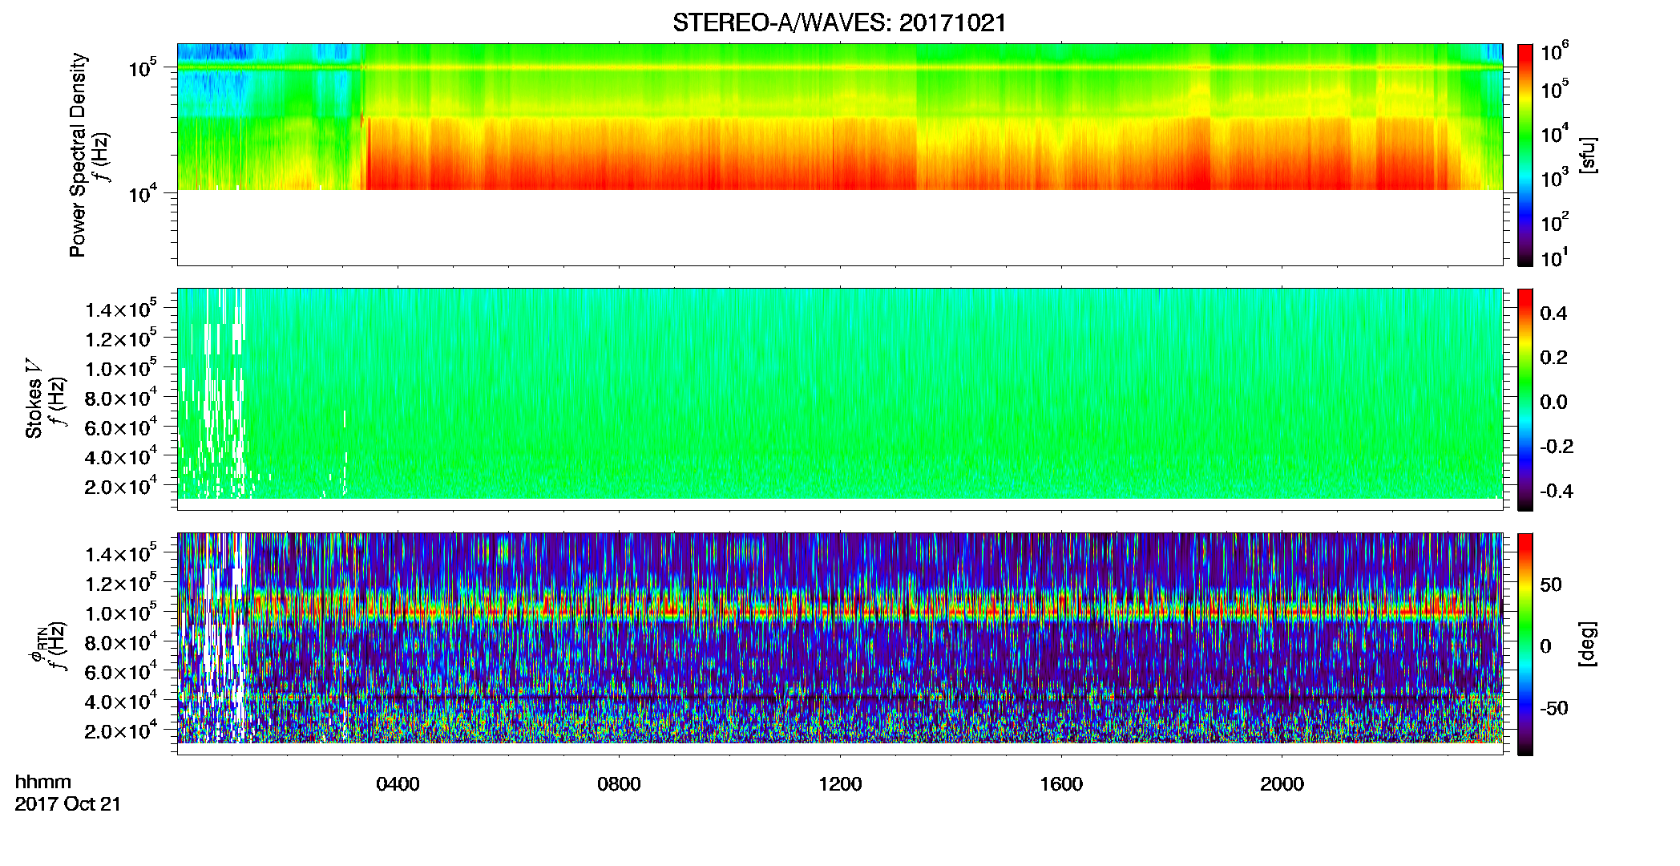Click the 2017 Oct 21 date label

point(67,804)
